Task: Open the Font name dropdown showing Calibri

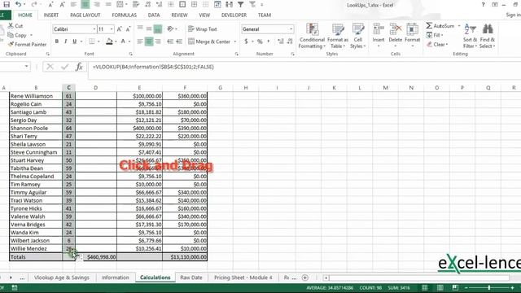Action: (x=94, y=29)
